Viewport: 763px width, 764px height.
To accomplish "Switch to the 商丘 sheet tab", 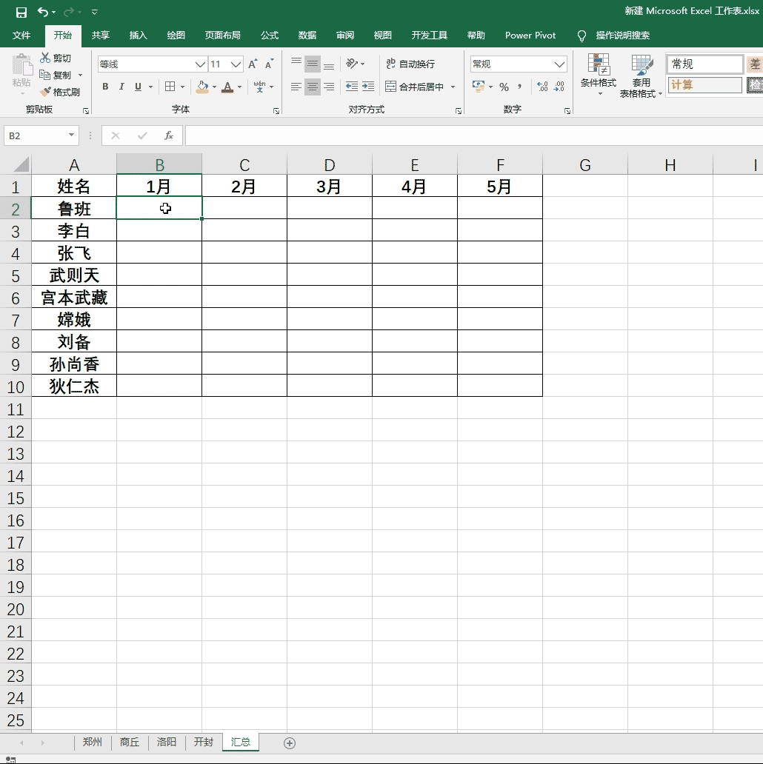I will (x=130, y=742).
